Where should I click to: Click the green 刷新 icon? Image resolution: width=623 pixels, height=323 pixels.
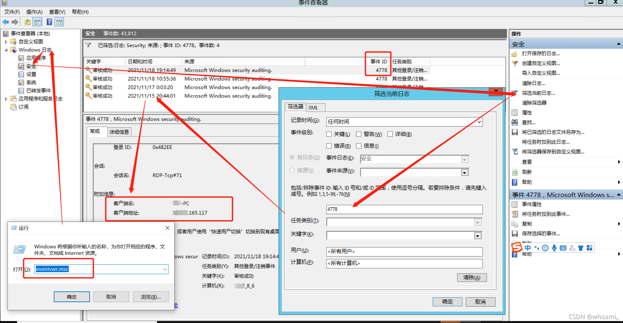tap(515, 172)
